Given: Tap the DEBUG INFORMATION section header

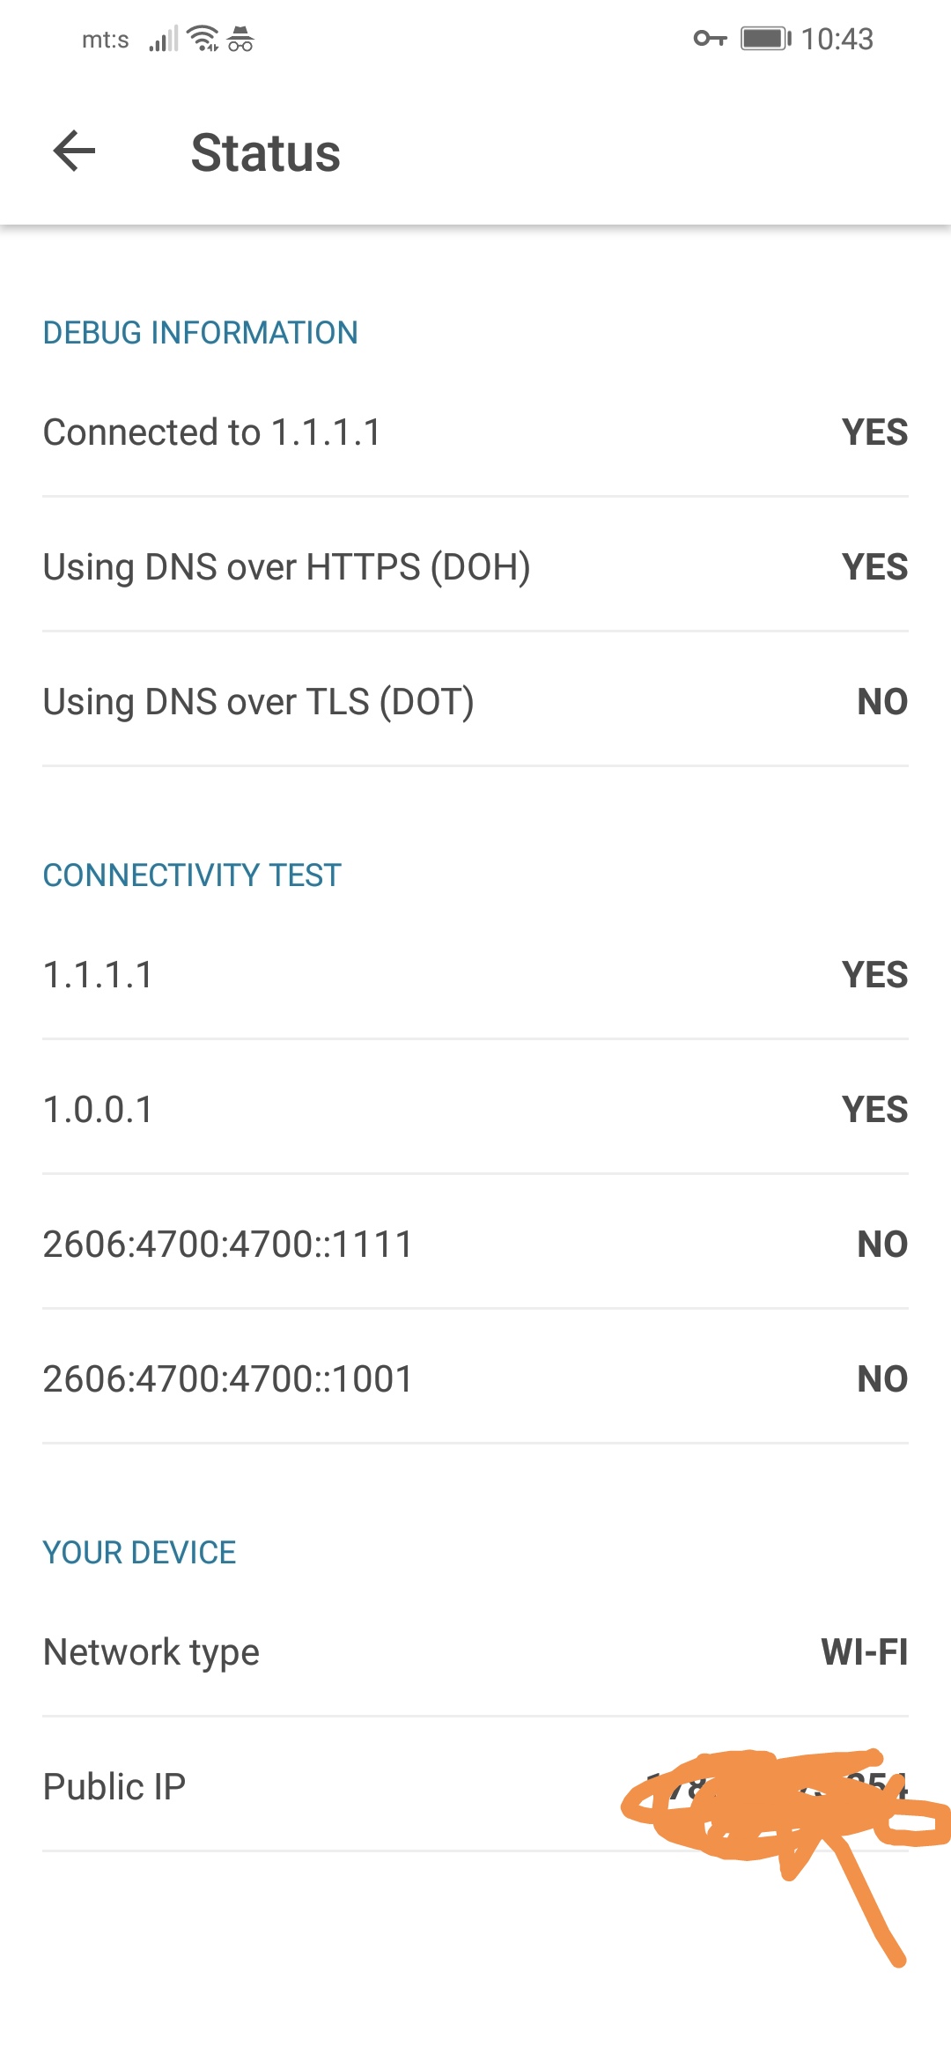Looking at the screenshot, I should coord(200,333).
